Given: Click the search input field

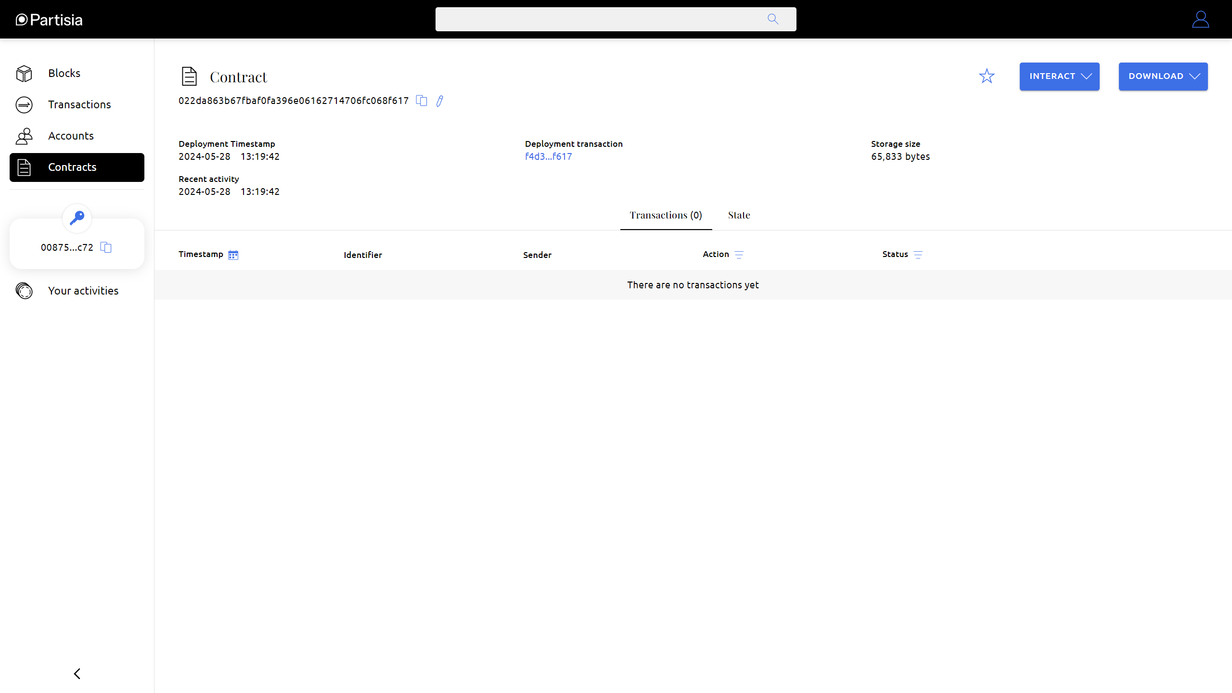Looking at the screenshot, I should pos(615,19).
